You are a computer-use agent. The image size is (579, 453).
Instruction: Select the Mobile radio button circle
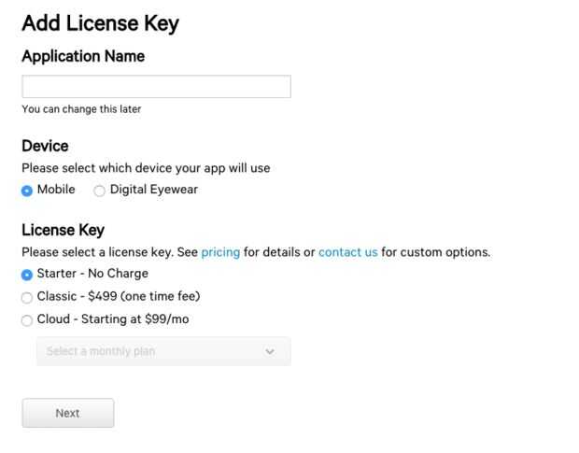tap(27, 191)
